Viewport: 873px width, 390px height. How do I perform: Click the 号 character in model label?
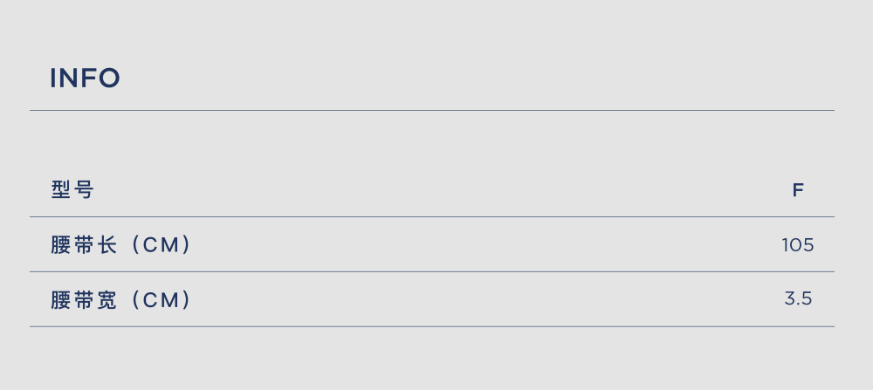pyautogui.click(x=84, y=190)
